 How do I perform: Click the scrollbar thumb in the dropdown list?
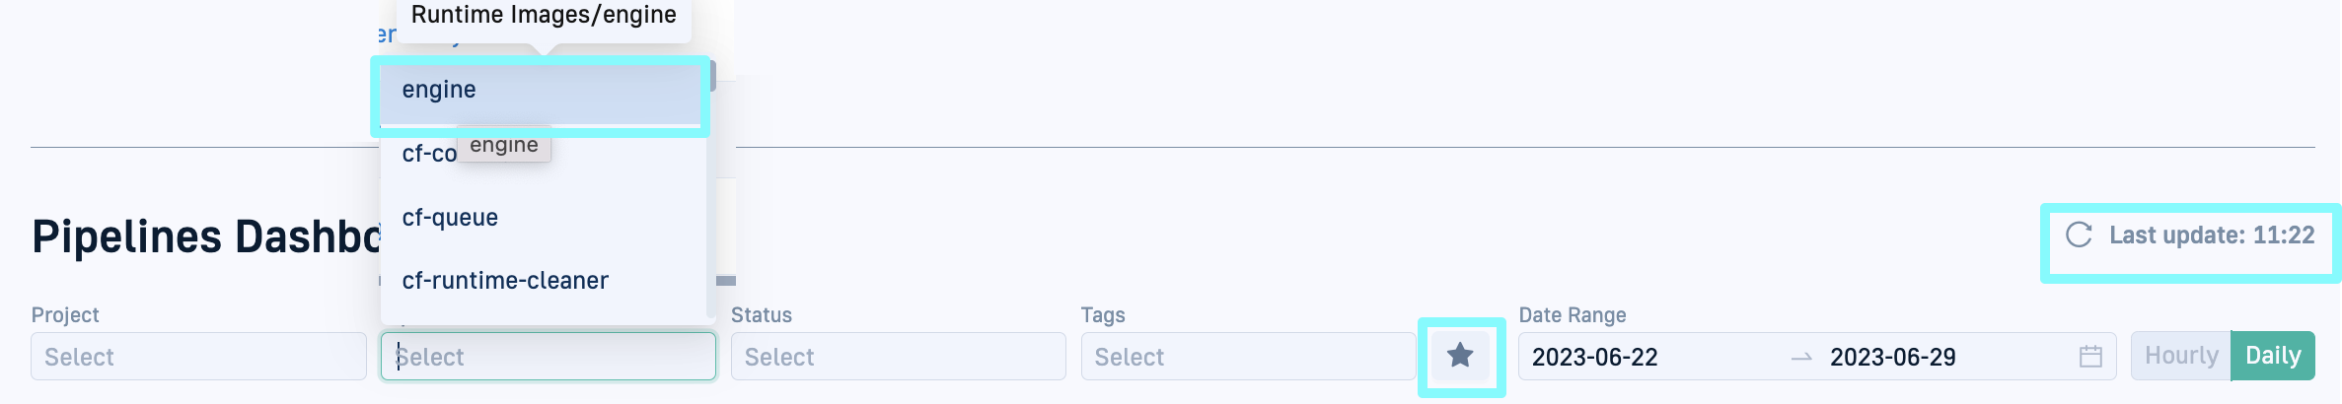pyautogui.click(x=712, y=76)
